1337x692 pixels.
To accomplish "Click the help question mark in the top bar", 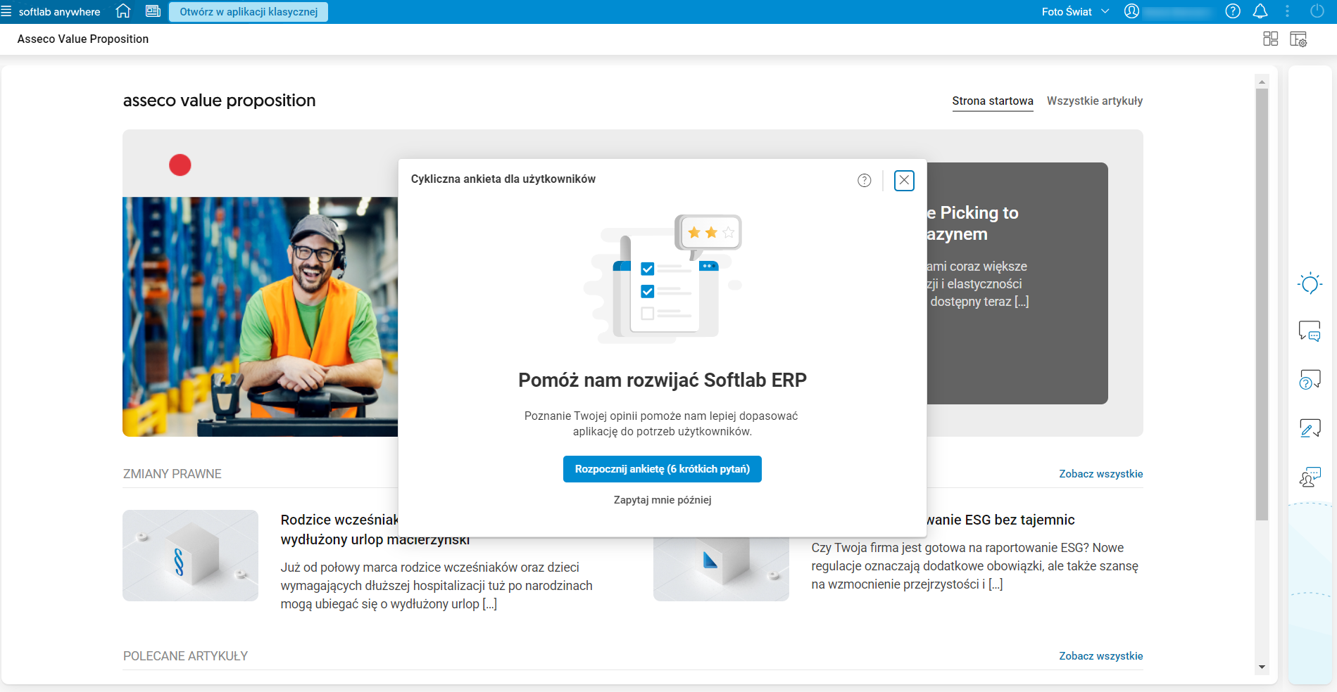I will click(x=1232, y=11).
